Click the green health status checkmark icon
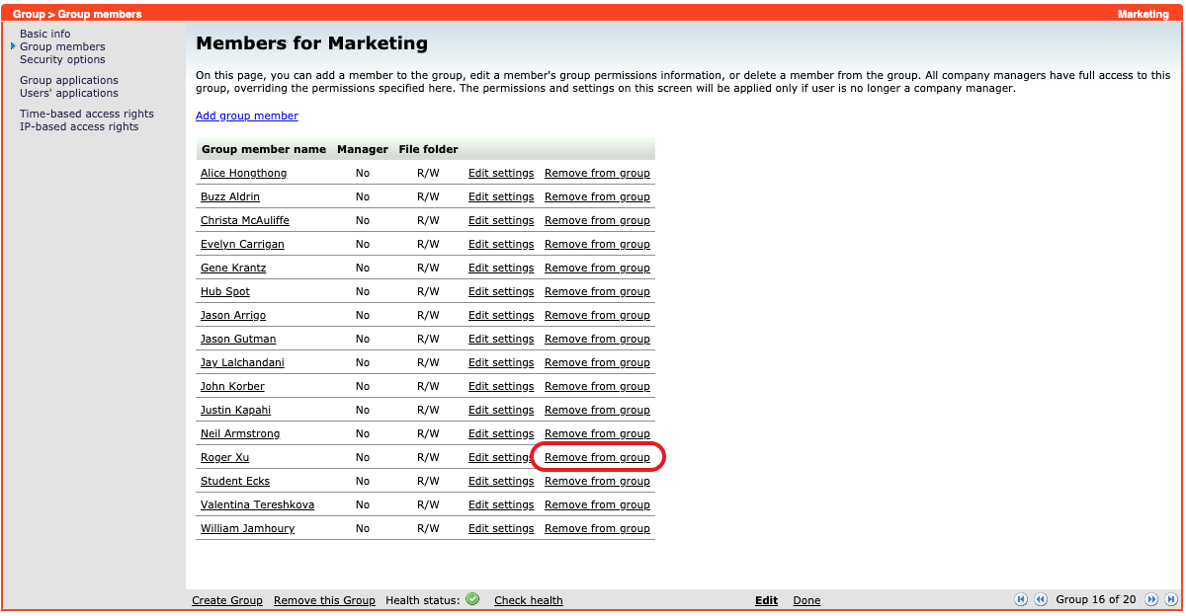The image size is (1186, 616). [472, 598]
